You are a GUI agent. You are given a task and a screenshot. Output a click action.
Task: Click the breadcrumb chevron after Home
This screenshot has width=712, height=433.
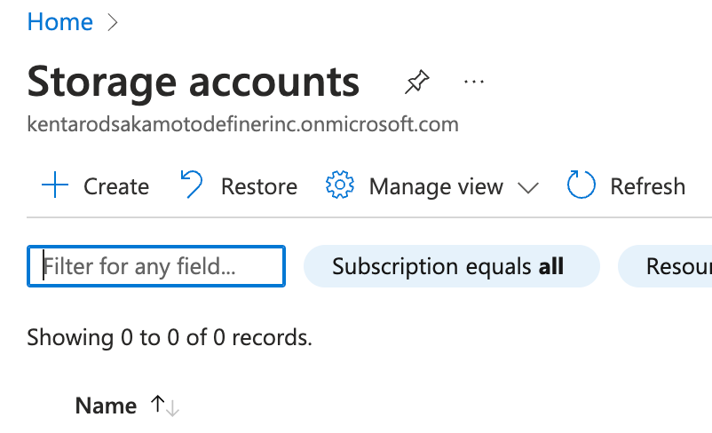tap(112, 22)
